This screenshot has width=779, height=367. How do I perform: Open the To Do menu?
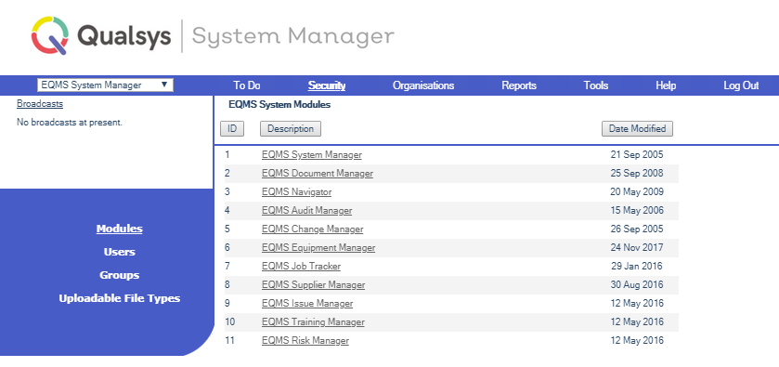[247, 85]
